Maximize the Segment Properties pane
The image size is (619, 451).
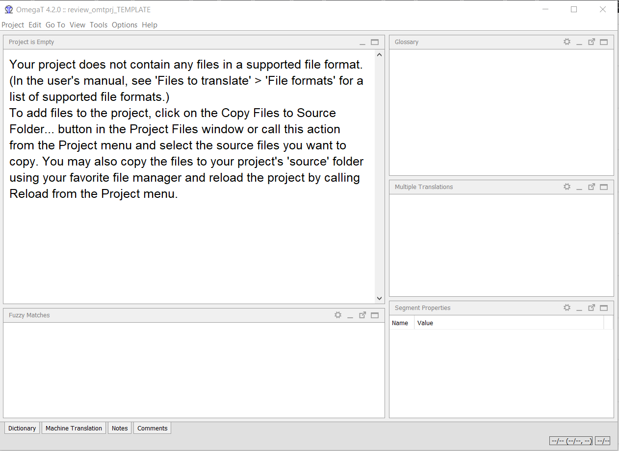coord(604,308)
